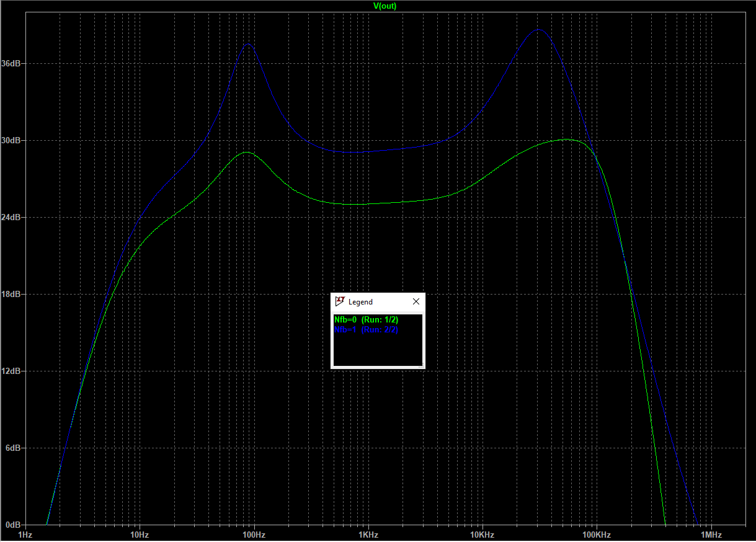The image size is (756, 542).
Task: Click the 18dB vertical axis label
Action: click(12, 295)
